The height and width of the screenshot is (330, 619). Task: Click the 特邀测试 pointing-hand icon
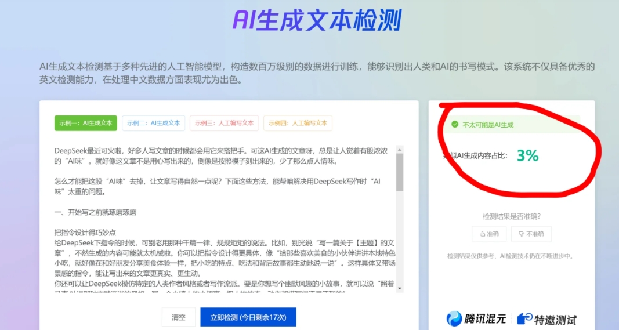click(524, 318)
